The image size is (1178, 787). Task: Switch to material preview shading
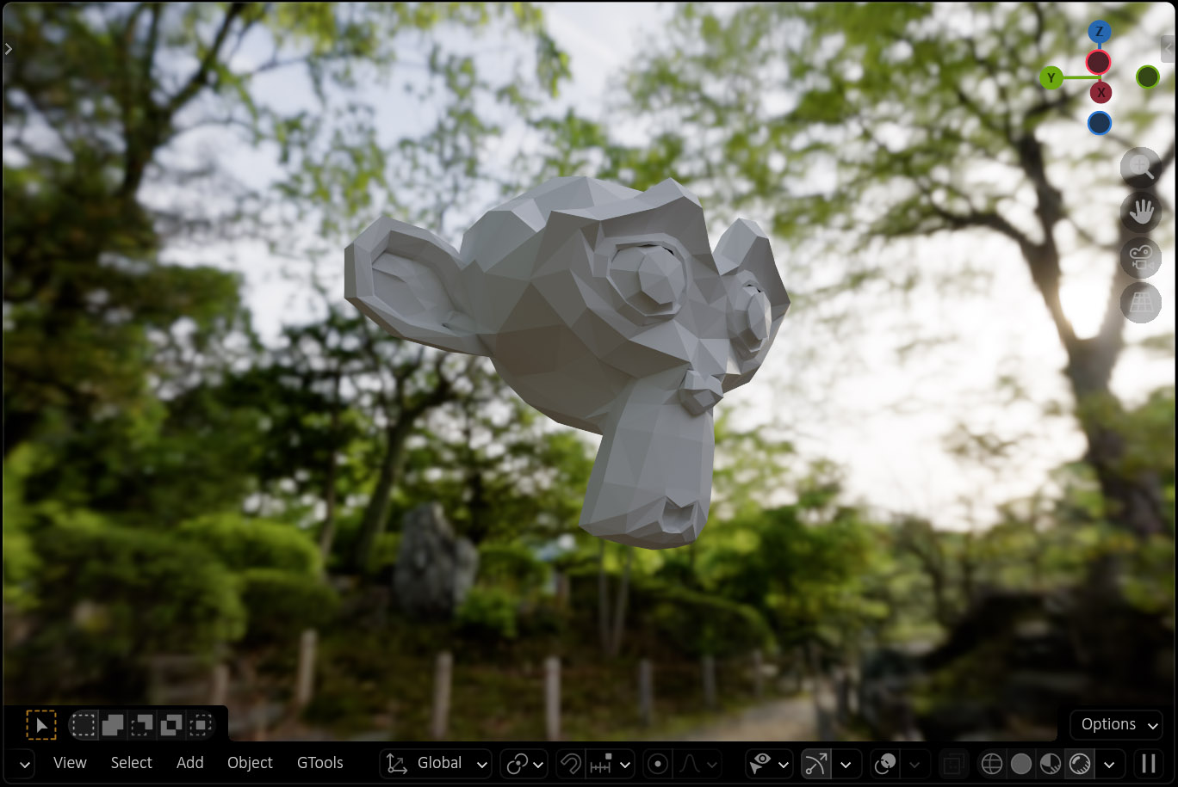pos(1051,763)
